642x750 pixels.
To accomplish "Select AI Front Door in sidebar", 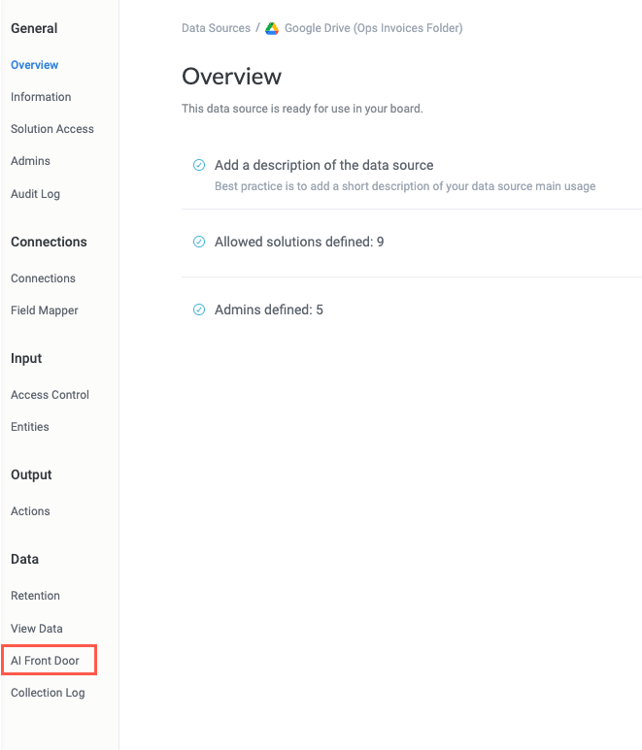I will click(x=45, y=661).
